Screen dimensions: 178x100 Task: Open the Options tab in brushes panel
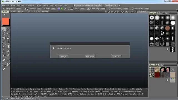(x=160, y=13)
